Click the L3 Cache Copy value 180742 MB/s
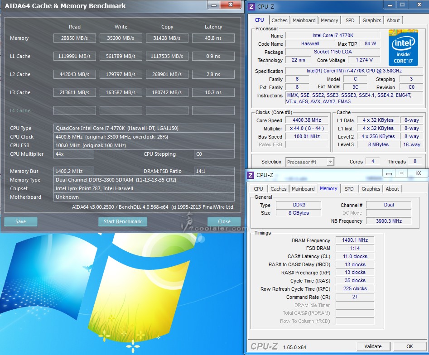 pos(167,92)
